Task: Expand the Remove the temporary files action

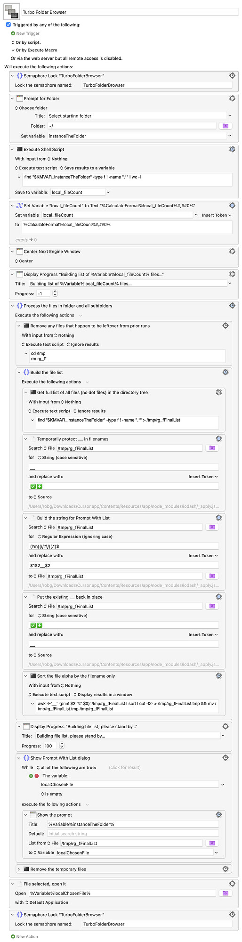Action: (19, 869)
